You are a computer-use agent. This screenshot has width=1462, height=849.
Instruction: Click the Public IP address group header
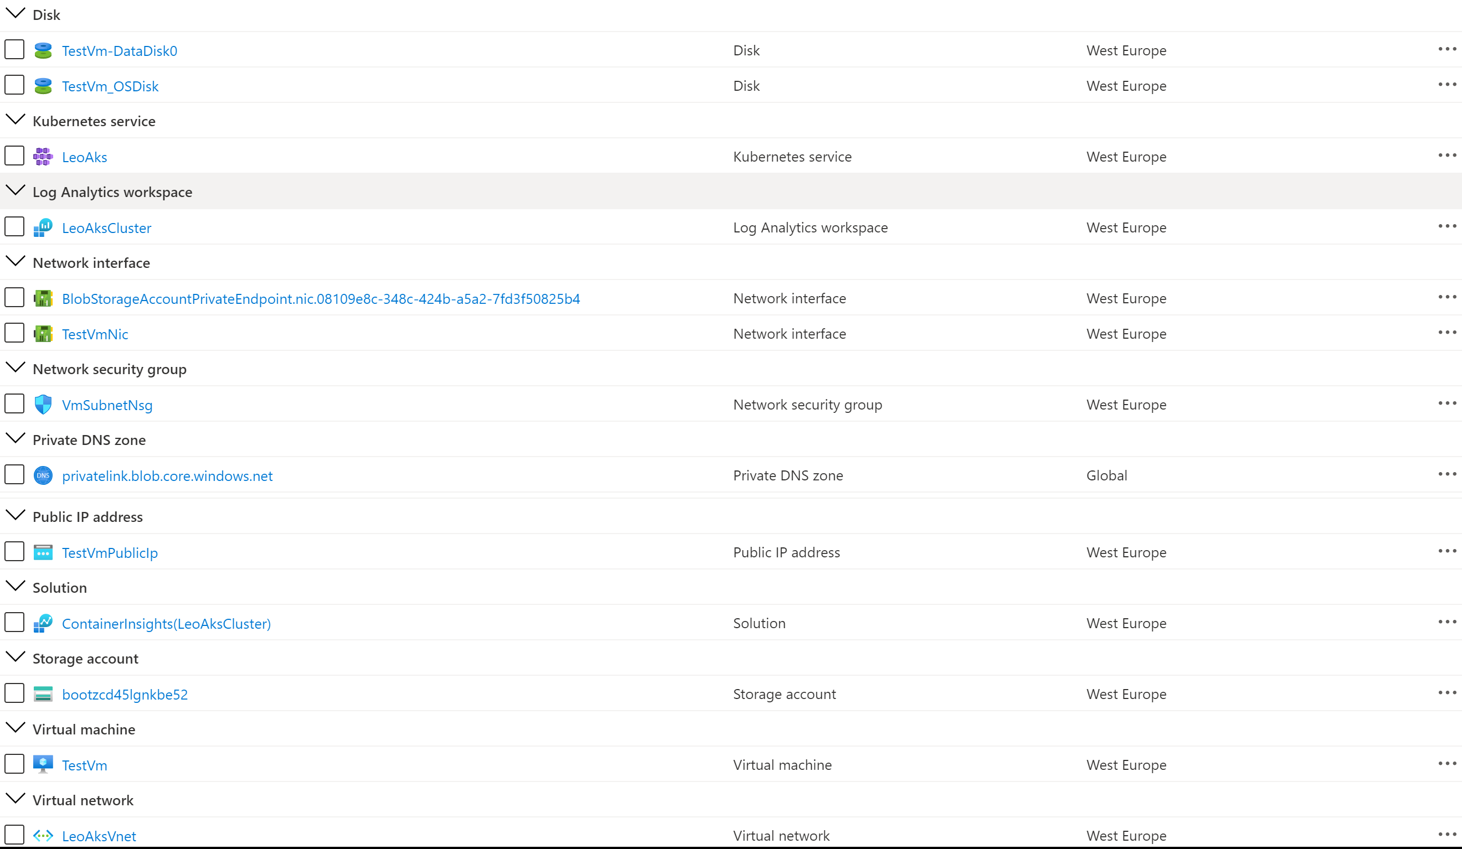(x=87, y=517)
